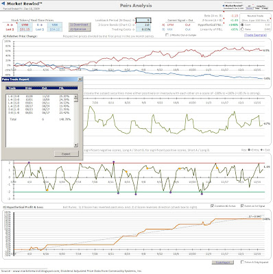Toggle the checkbox beside the Trade Report button
Viewport: 273px width, 274px height.
242,262
